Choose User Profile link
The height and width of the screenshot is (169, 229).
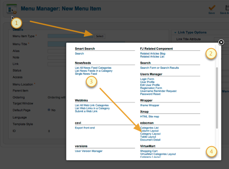tap(147, 82)
